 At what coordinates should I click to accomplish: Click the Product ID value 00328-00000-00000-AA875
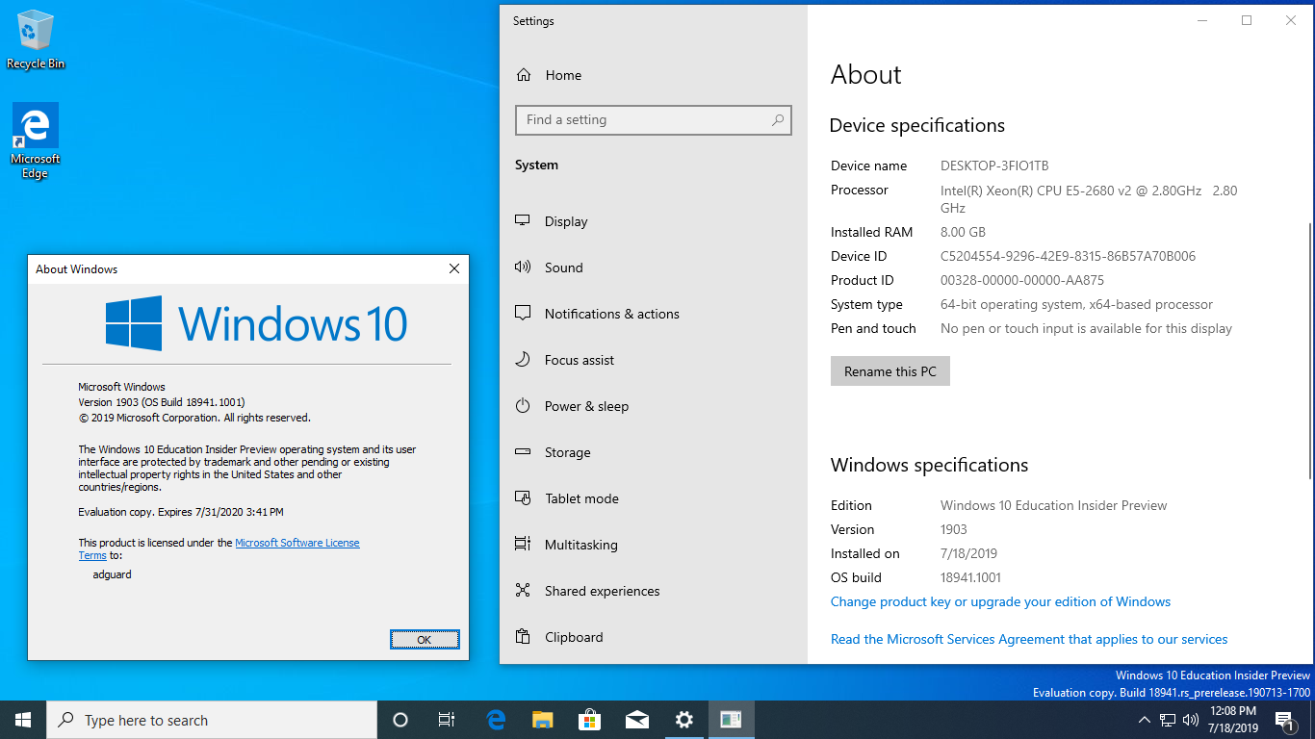click(x=1022, y=280)
